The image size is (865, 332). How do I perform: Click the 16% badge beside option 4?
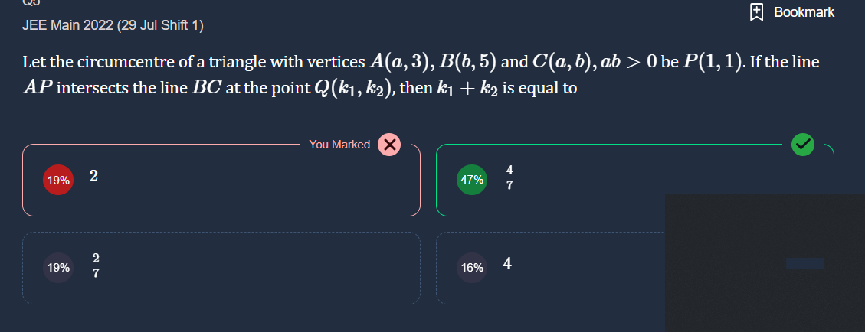click(x=472, y=268)
